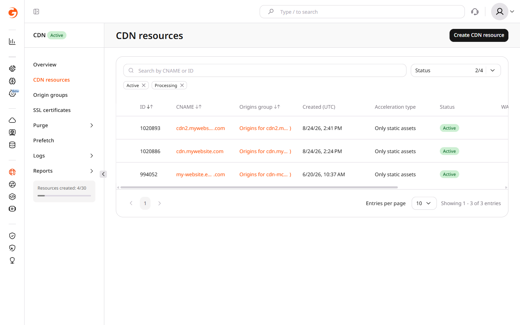Open Origins for cdn.my... group link
This screenshot has width=520, height=325.
(265, 151)
